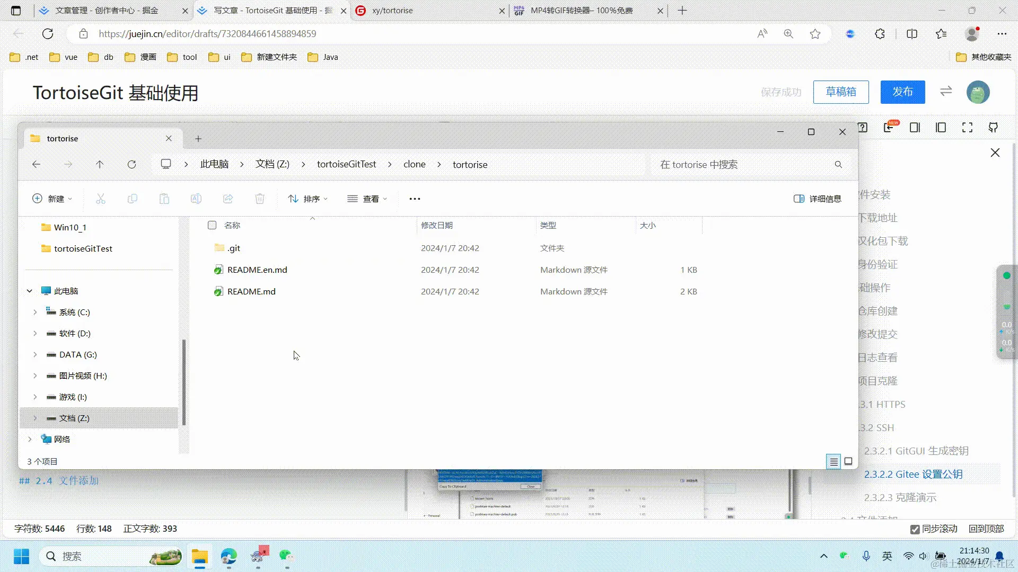
Task: Open the 排序 sort dropdown
Action: coord(308,199)
